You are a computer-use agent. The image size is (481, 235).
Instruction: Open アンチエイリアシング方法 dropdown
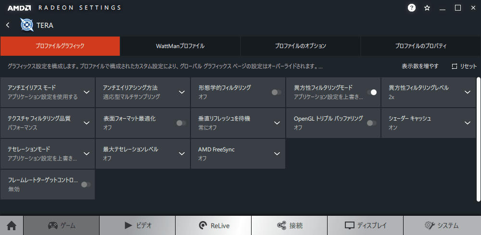[x=182, y=92]
